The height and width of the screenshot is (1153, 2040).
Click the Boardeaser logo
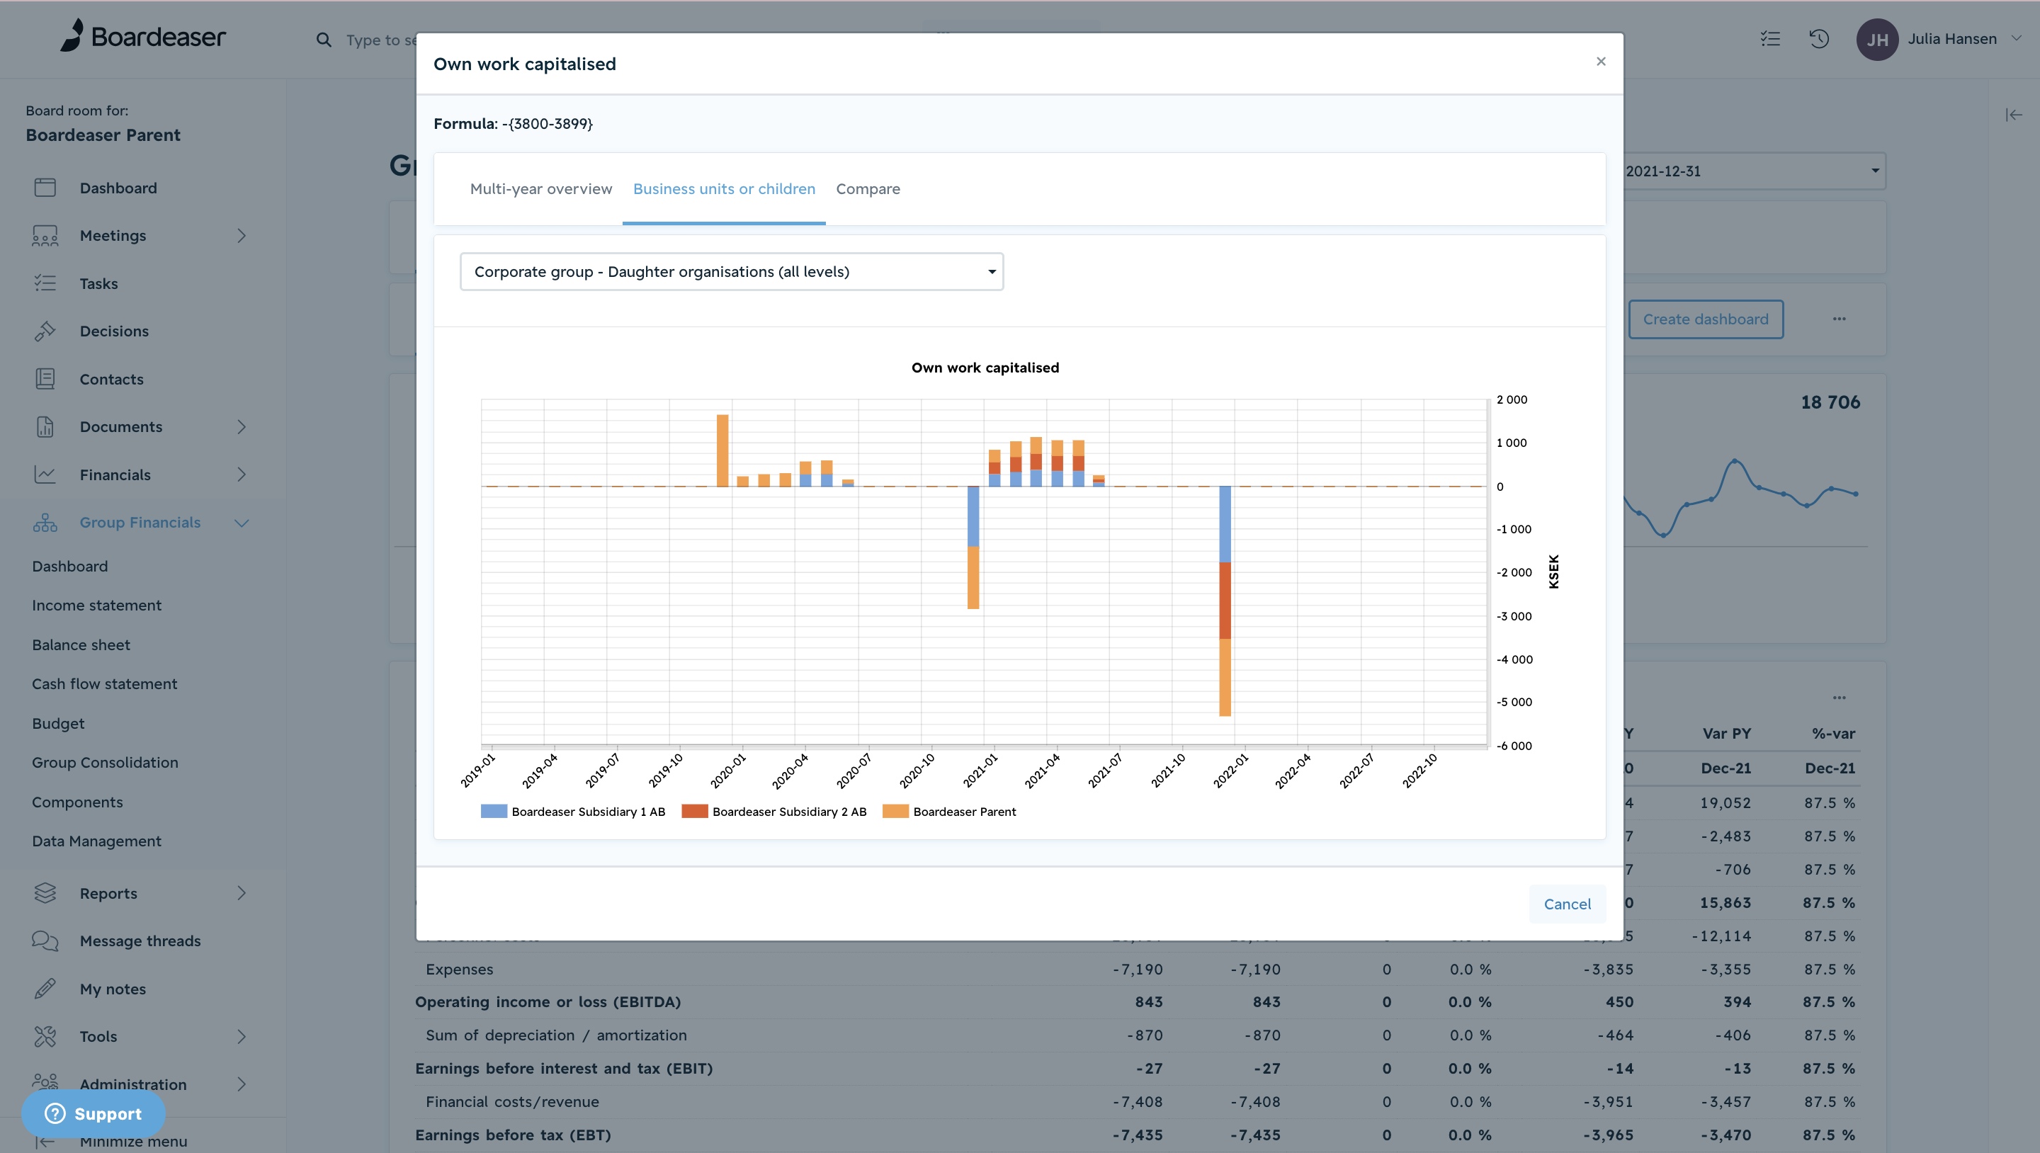(143, 36)
